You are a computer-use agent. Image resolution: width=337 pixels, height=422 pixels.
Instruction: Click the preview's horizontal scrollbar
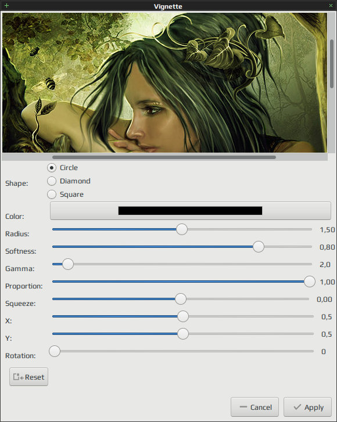[164, 157]
